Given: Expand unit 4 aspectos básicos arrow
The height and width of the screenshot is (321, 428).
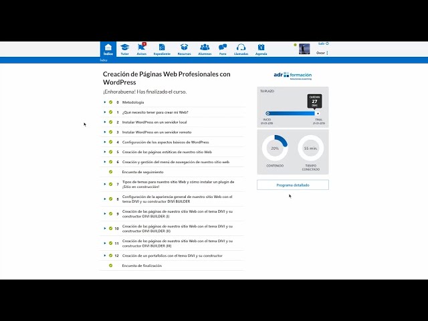Looking at the screenshot, I should point(105,142).
